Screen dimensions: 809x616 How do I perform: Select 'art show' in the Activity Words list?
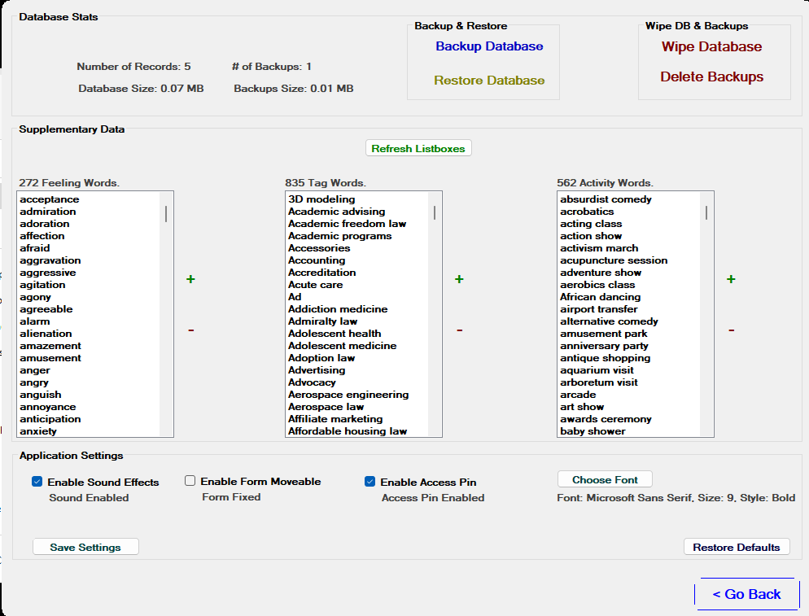tap(629, 407)
